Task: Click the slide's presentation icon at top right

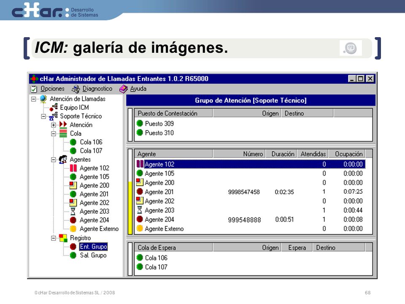Action: (351, 48)
